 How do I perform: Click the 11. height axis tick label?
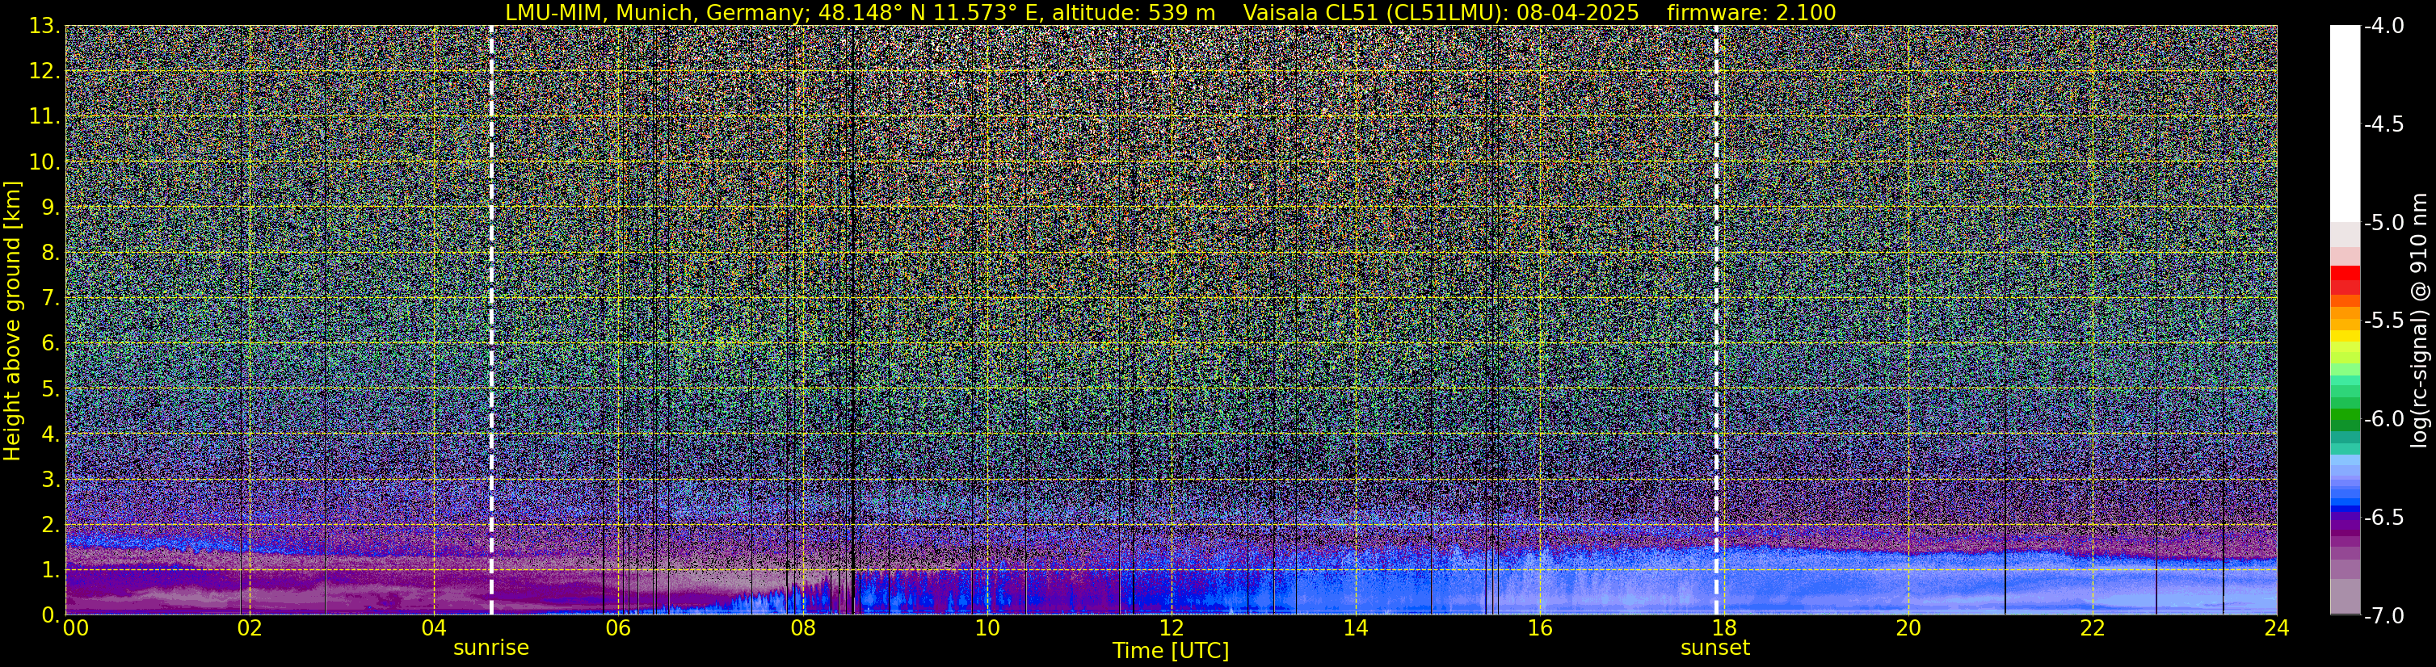pos(44,117)
